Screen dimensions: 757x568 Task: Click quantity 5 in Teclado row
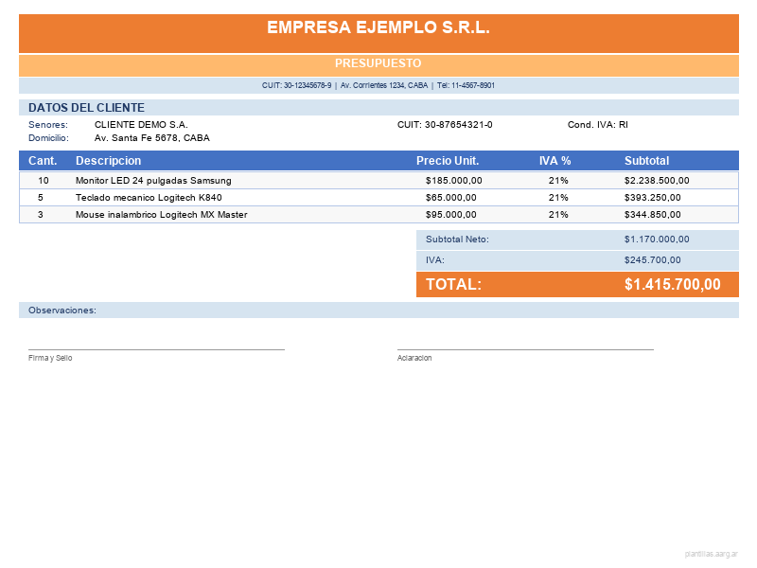(x=41, y=198)
